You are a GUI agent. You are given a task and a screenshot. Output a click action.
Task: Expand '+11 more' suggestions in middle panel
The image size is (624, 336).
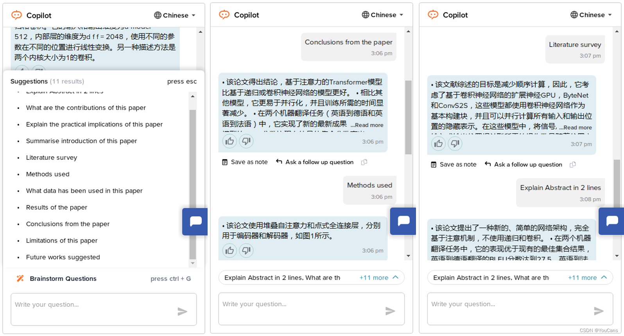[x=379, y=278]
